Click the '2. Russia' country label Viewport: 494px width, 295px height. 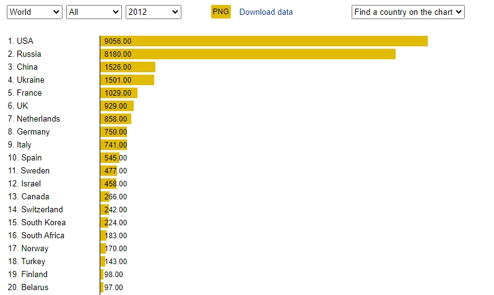(24, 54)
